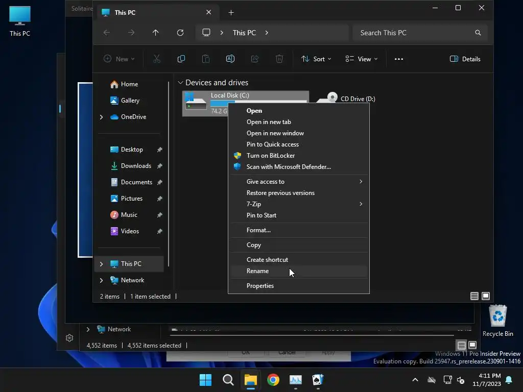
Task: Select Scan with Microsoft Defender
Action: click(x=298, y=167)
